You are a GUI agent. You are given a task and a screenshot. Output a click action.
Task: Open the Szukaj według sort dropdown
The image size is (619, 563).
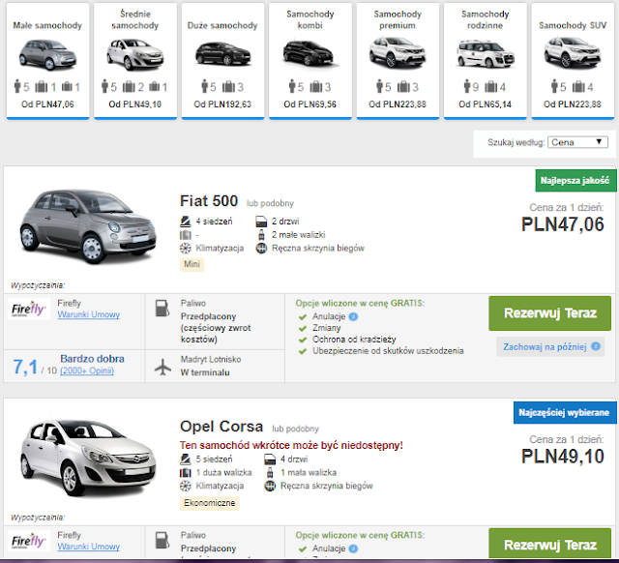pos(577,142)
